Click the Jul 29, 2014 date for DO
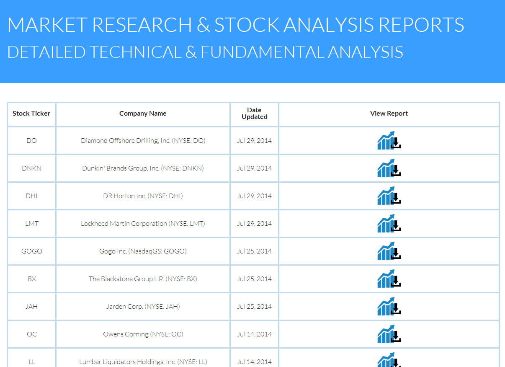The height and width of the screenshot is (367, 505). point(254,141)
